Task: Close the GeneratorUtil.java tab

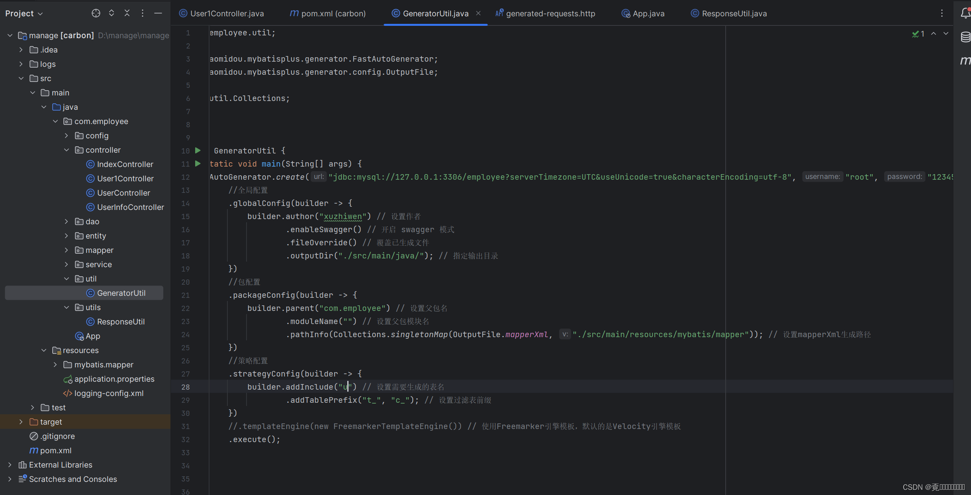Action: click(478, 13)
